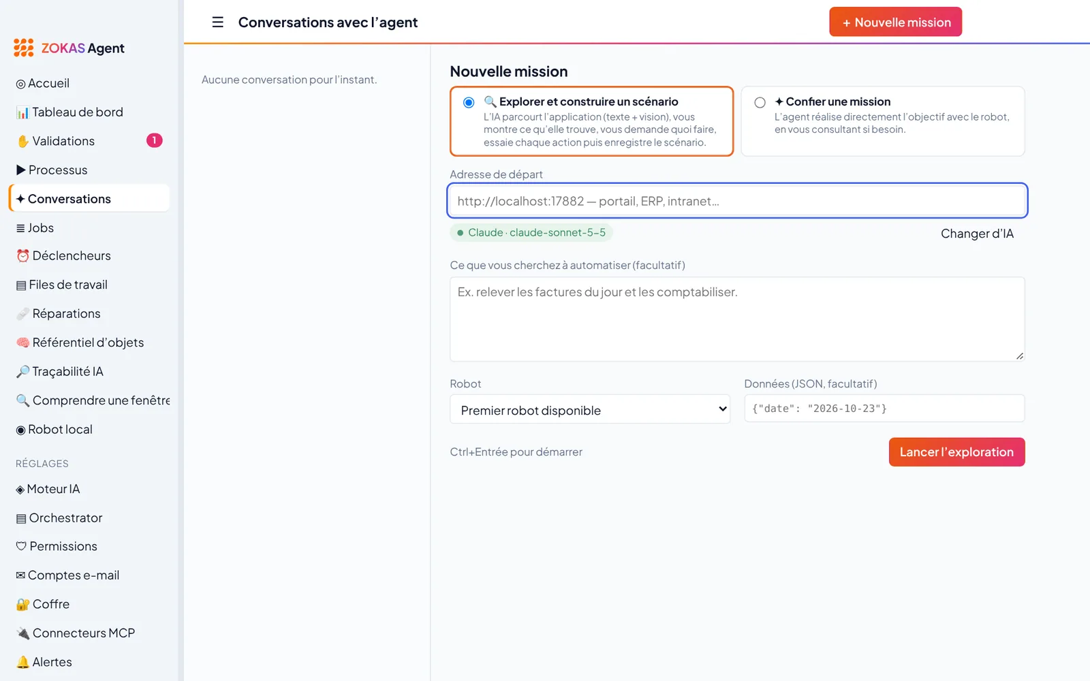The height and width of the screenshot is (681, 1090).
Task: Open the Réparations page
Action: [x=89, y=314]
